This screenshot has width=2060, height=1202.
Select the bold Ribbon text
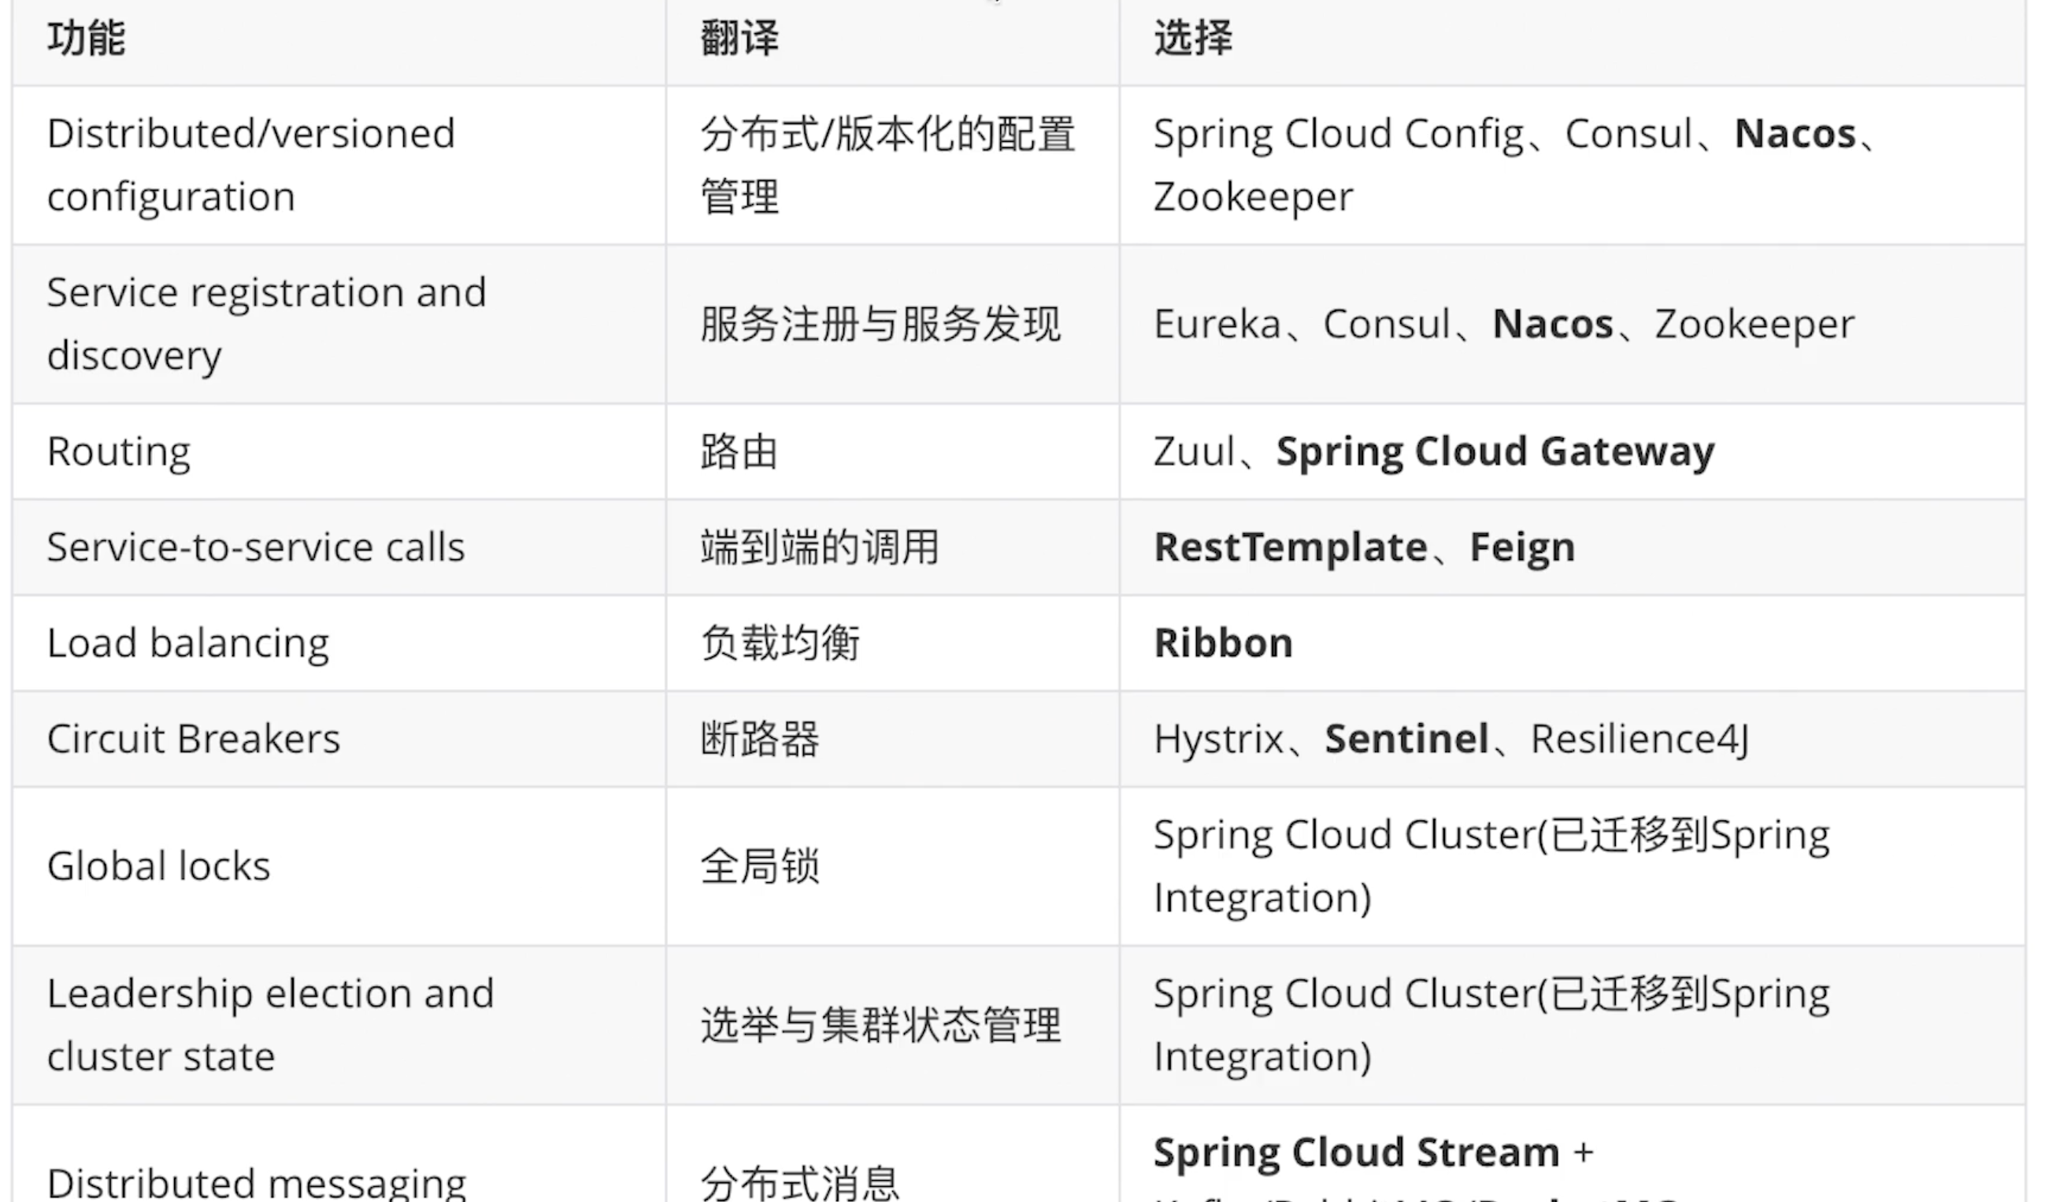(1224, 644)
